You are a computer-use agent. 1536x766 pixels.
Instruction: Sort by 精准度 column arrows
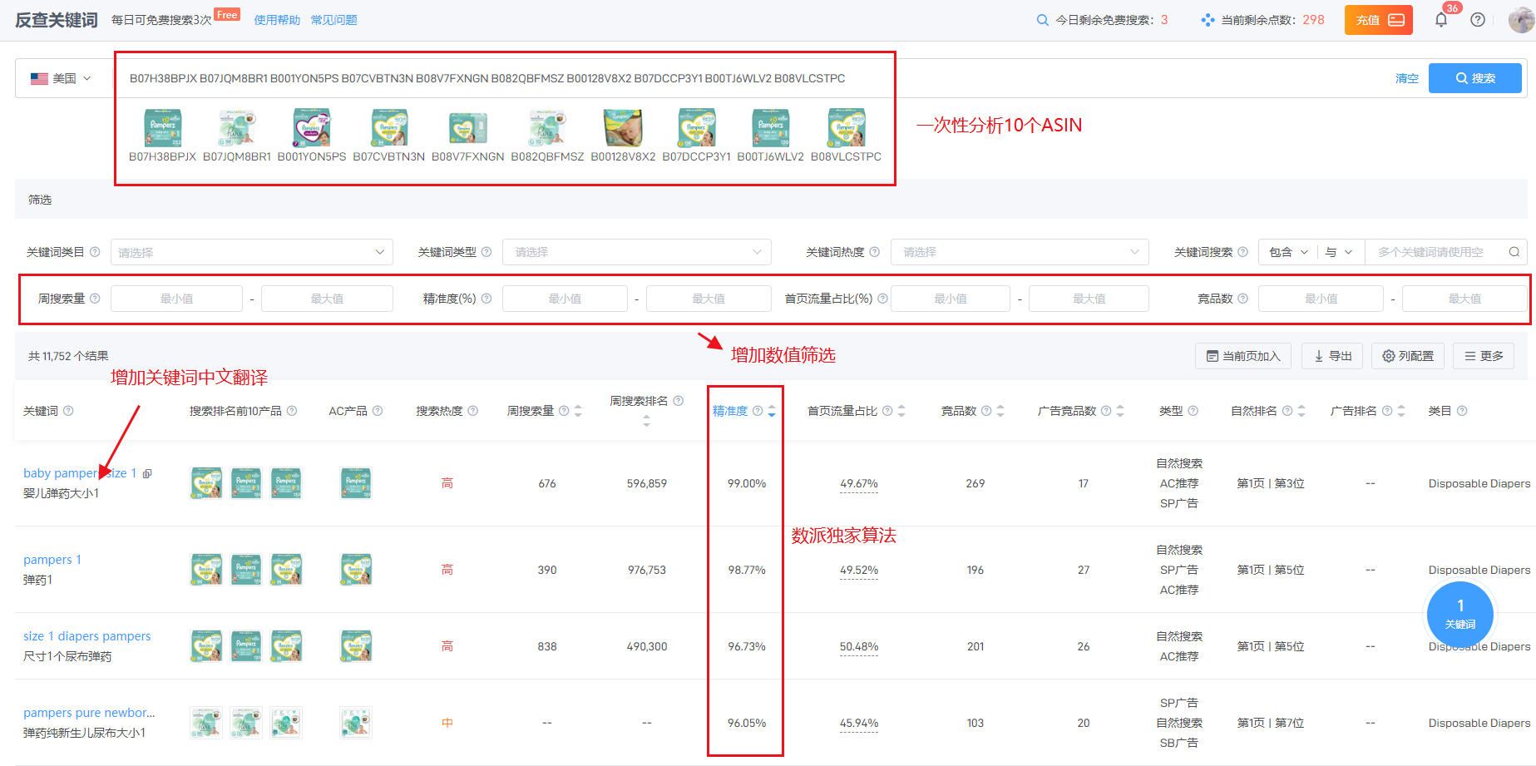772,411
